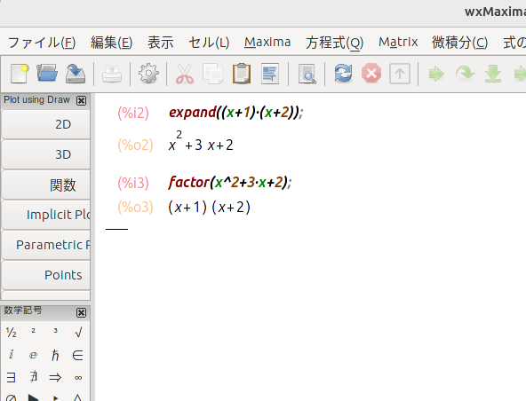Click the Find magnifier toolbar icon
Screen dimensions: 526x401
click(307, 74)
